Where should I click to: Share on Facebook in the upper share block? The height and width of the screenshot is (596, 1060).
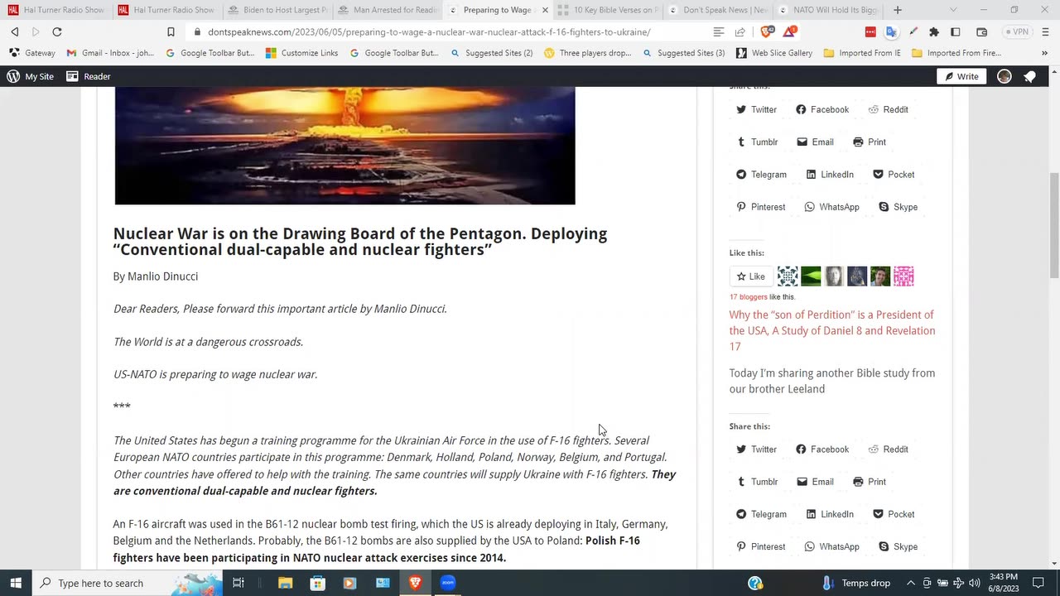(x=822, y=109)
